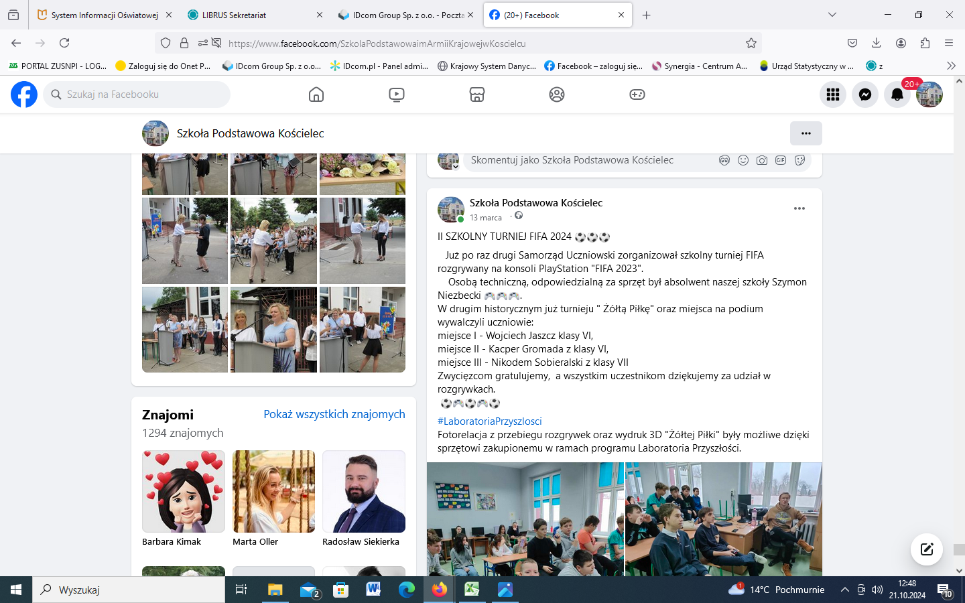Open the Facebook Video tab icon
This screenshot has height=603, width=965.
point(397,94)
